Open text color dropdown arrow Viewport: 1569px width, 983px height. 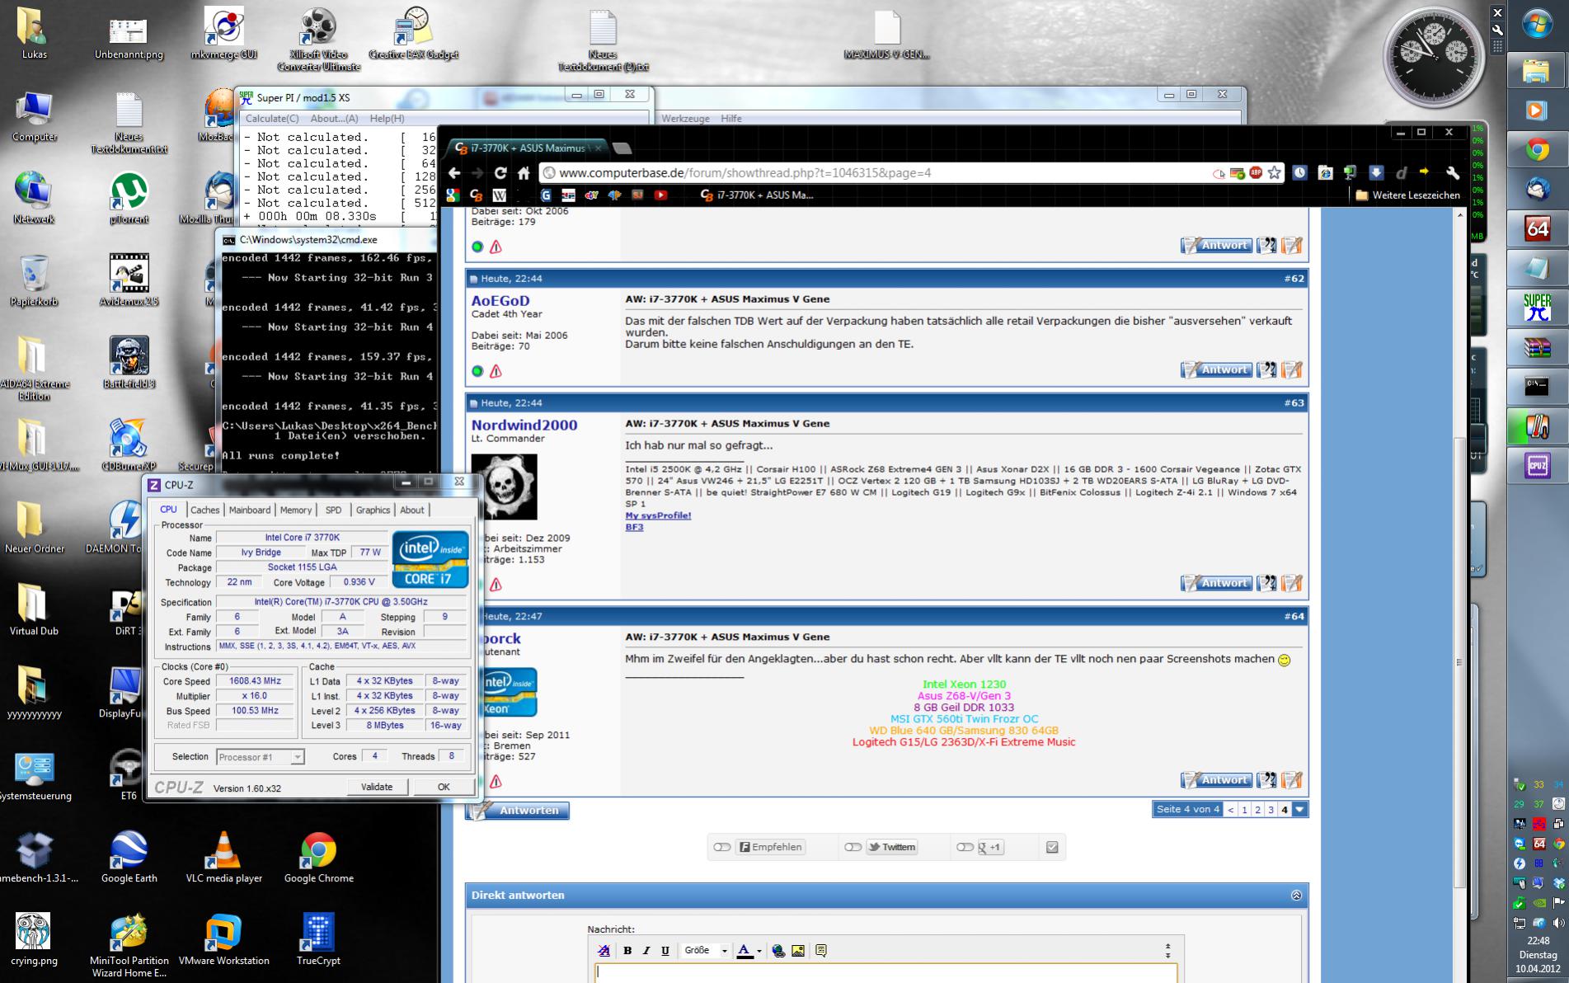click(759, 951)
